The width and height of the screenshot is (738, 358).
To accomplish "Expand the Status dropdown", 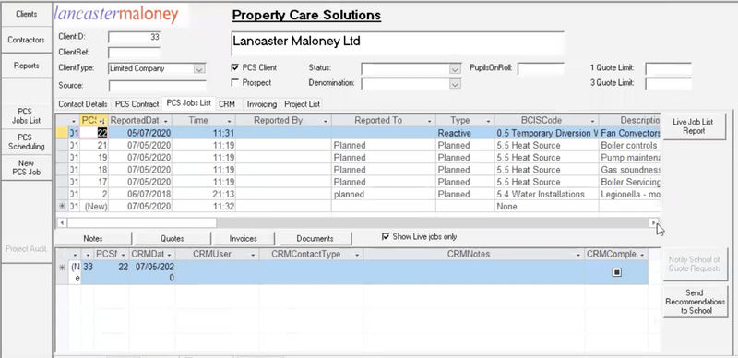I will click(455, 69).
